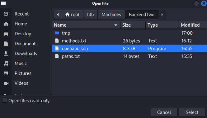Open Recent location label
The width and height of the screenshot is (207, 118).
22,14
